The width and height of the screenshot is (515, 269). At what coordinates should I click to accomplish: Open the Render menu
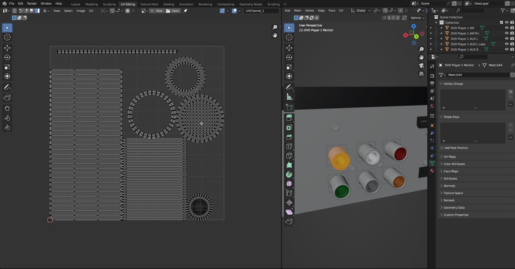pyautogui.click(x=32, y=4)
